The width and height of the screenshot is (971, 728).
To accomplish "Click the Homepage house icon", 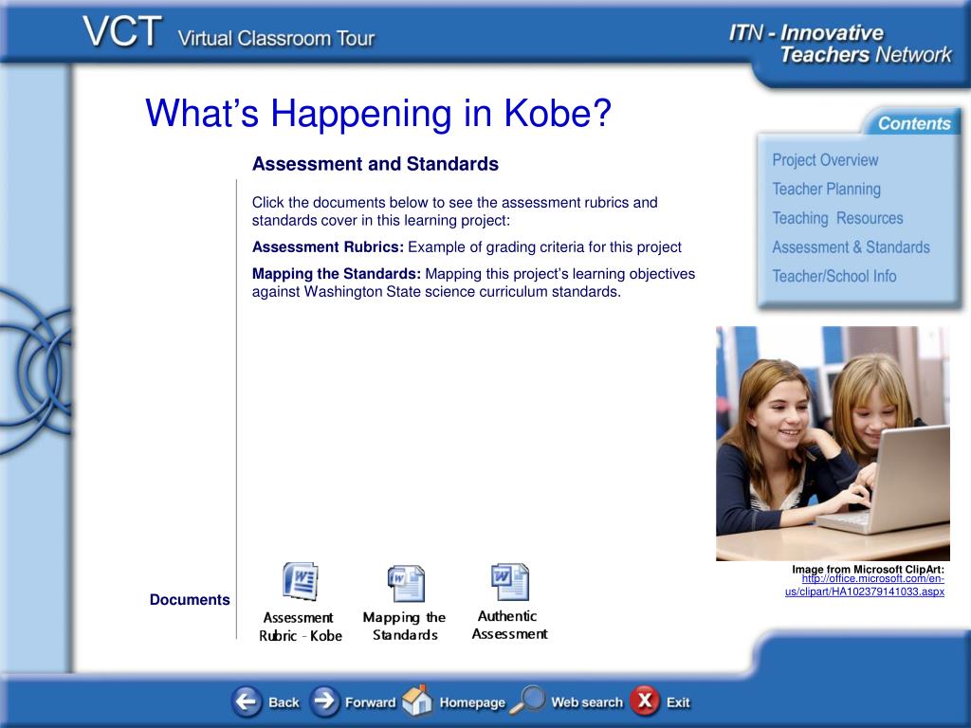I will 417,701.
